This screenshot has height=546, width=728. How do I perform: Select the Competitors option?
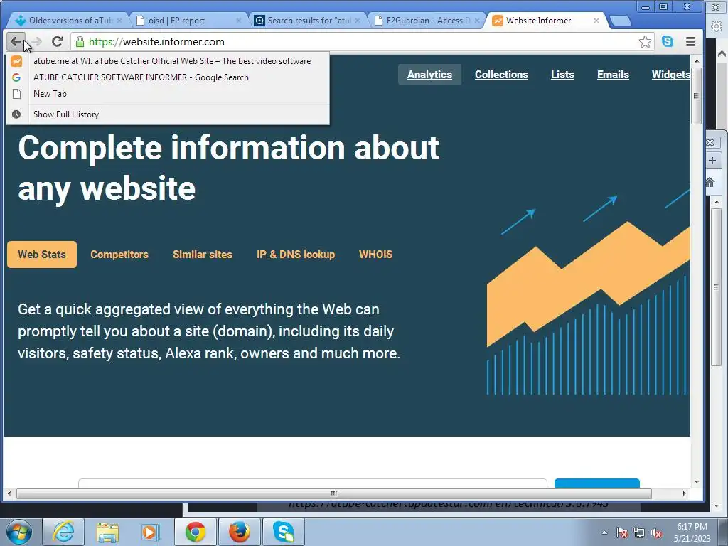click(119, 255)
